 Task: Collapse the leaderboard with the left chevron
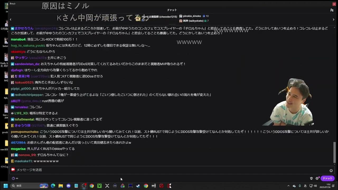11,20
